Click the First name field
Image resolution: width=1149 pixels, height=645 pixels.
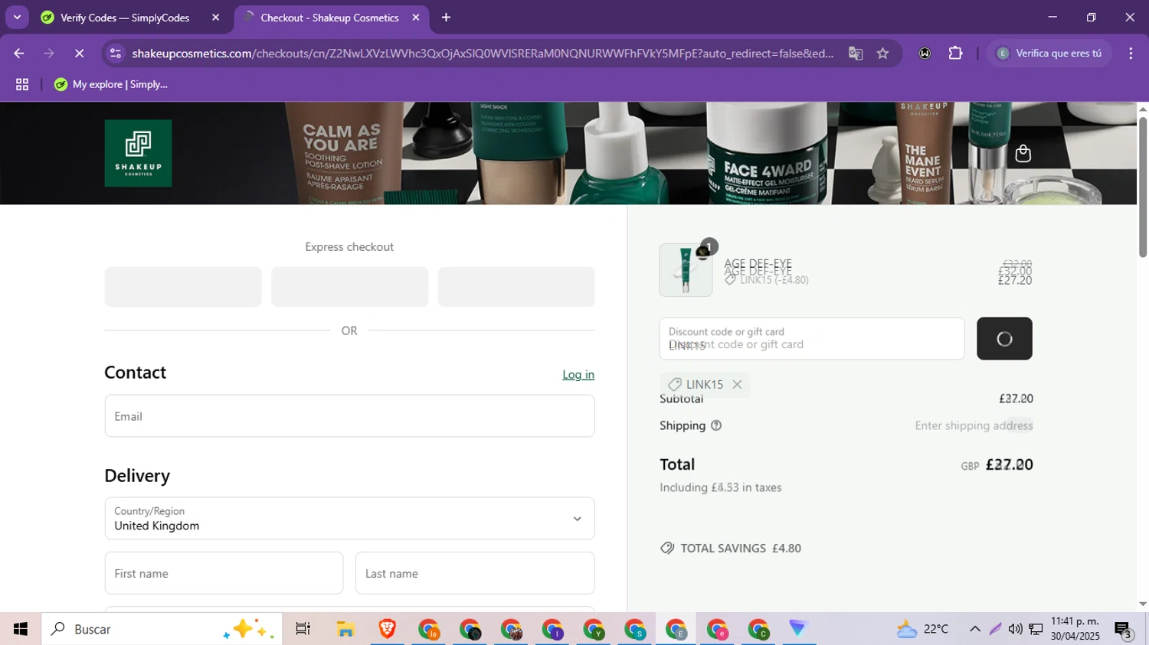tap(224, 573)
